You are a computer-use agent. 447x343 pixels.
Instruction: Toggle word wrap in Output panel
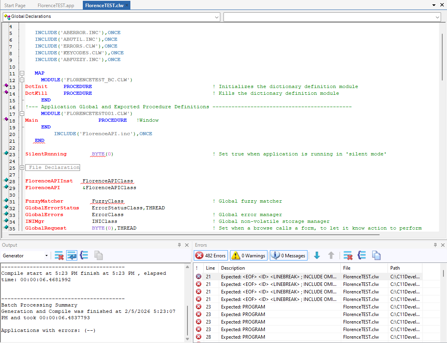pyautogui.click(x=72, y=256)
